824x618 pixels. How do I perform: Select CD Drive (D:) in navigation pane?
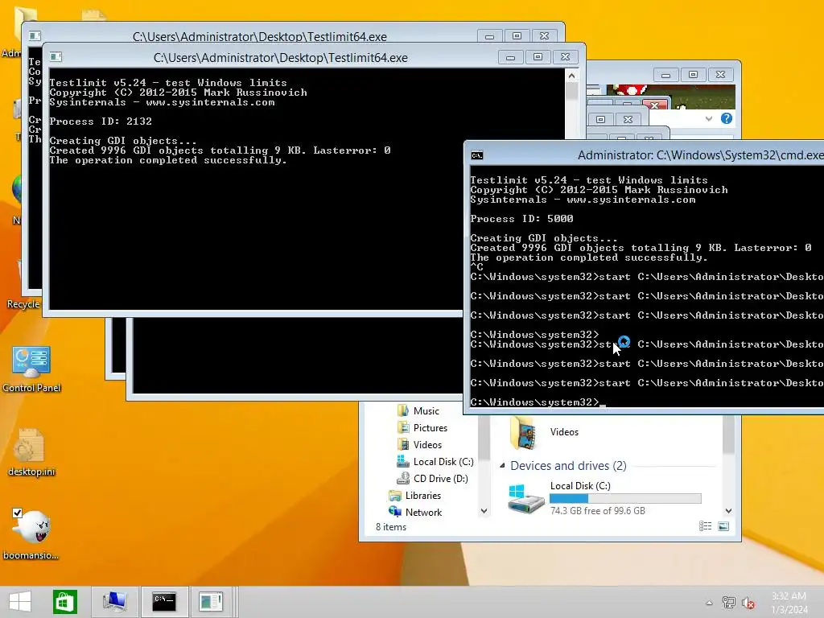pos(432,478)
